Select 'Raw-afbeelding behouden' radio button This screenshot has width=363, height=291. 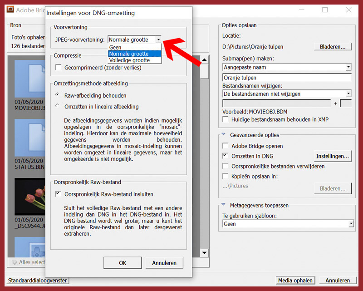point(58,95)
